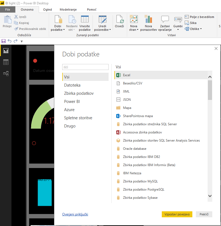Image resolution: width=221 pixels, height=226 pixels.
Task: Click the connector list scroll down arrow
Action: [x=210, y=196]
